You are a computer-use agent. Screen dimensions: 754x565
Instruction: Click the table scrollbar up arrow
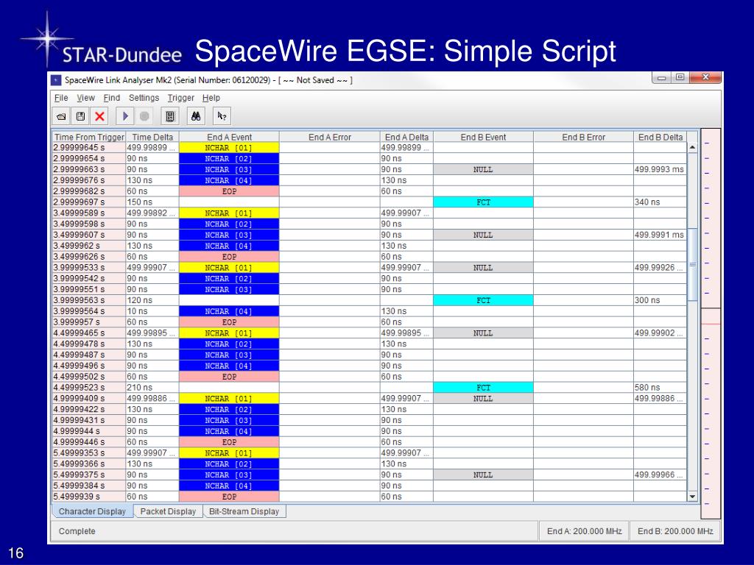click(692, 147)
